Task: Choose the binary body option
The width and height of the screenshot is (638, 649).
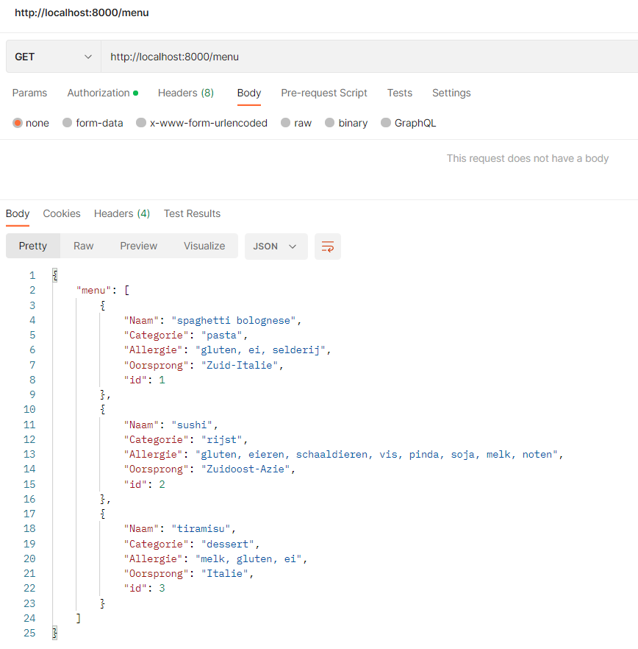Action: (x=345, y=123)
